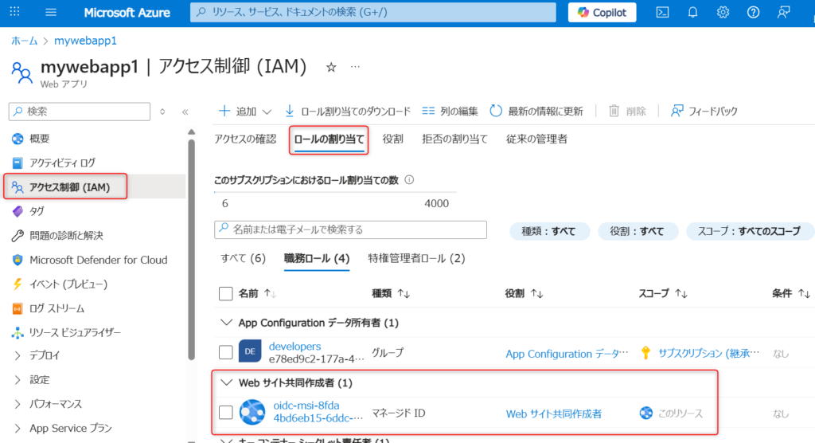Tick the oidc-msi-8fda row checkbox
The image size is (815, 443).
225,412
